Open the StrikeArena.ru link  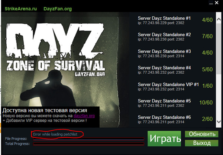tap(21, 9)
